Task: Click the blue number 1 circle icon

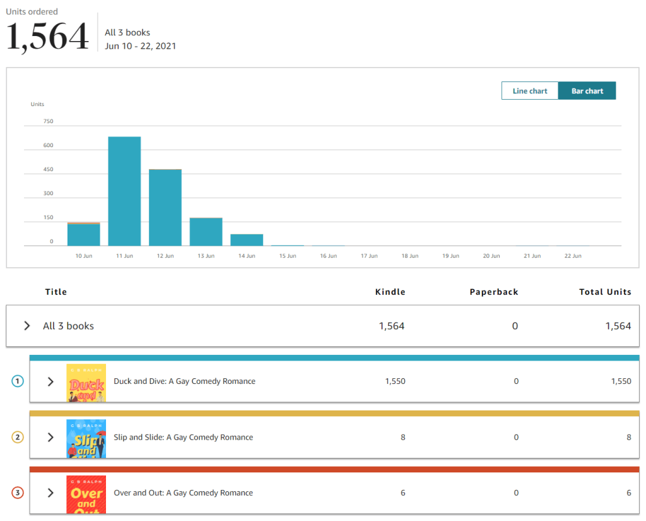Action: 18,381
